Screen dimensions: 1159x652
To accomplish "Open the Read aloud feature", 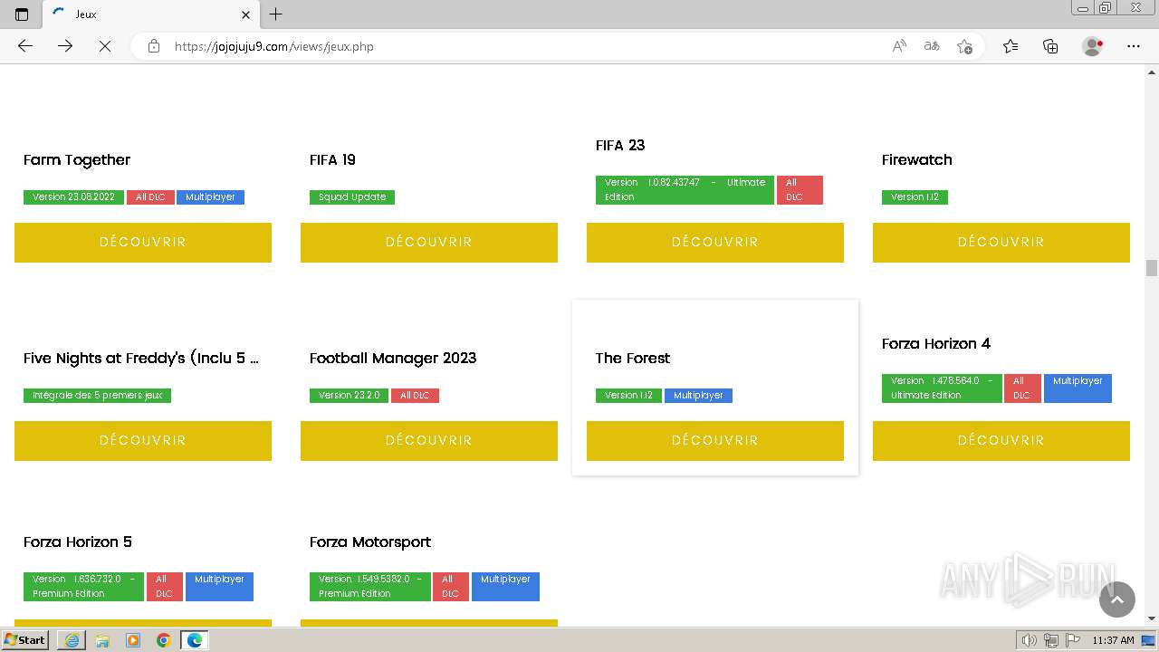I will (899, 46).
